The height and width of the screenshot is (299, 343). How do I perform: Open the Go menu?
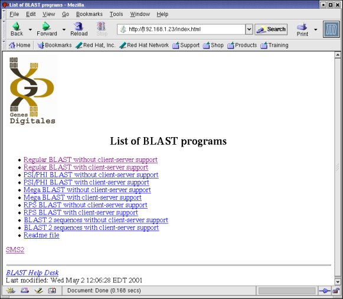(66, 14)
